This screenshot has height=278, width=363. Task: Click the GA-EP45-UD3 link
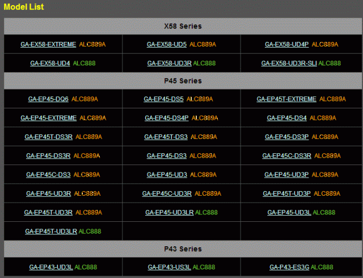pyautogui.click(x=167, y=175)
